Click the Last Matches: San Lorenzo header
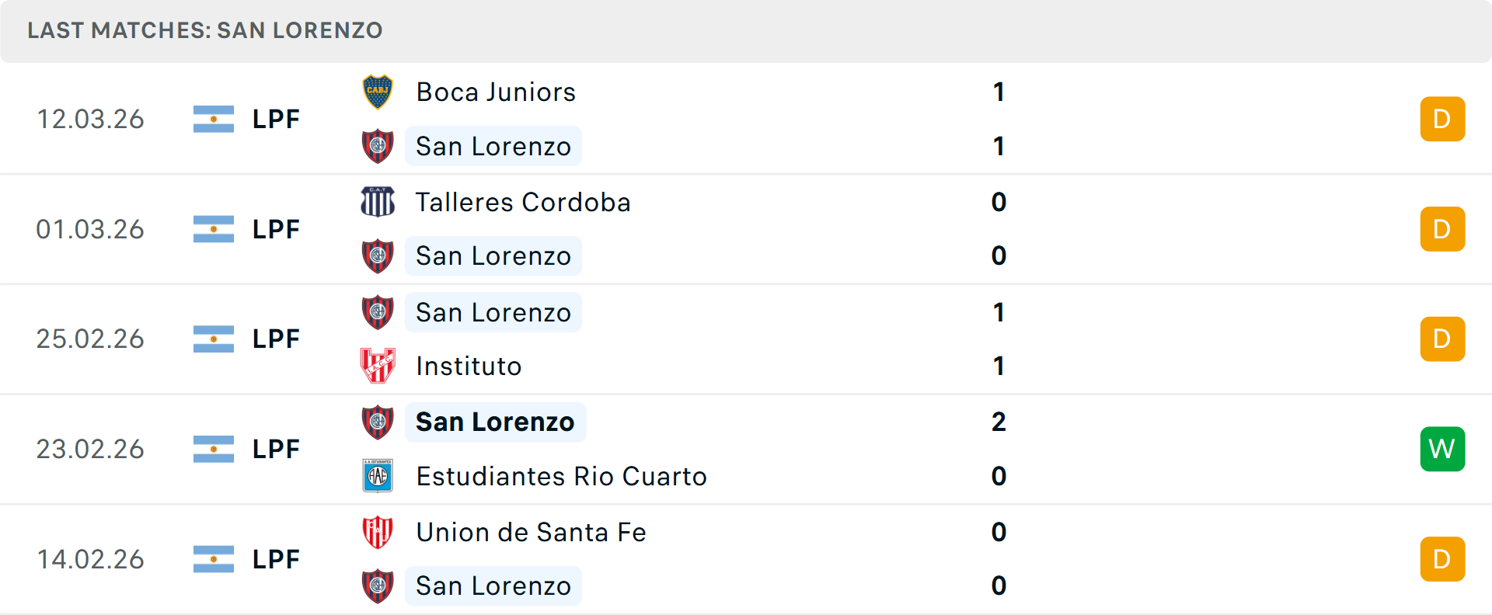 [x=205, y=30]
